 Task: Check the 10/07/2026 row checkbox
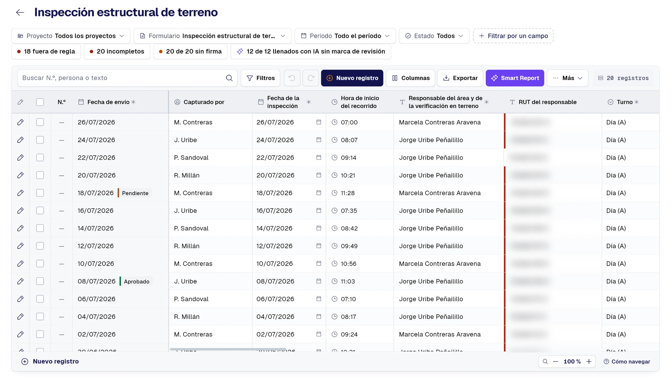click(40, 264)
